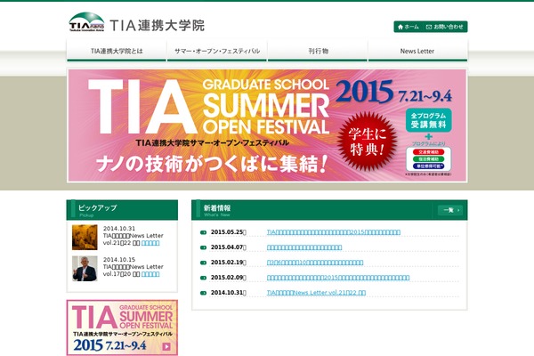Viewport: 534px width, 356px height.
Task: Open the news link dated 2015.02.19
Action: pos(315,263)
